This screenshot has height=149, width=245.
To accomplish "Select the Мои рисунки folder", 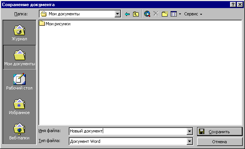I will click(x=55, y=24).
